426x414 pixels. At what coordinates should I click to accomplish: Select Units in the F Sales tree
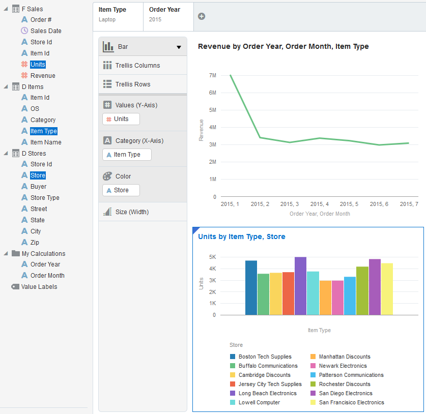[38, 65]
